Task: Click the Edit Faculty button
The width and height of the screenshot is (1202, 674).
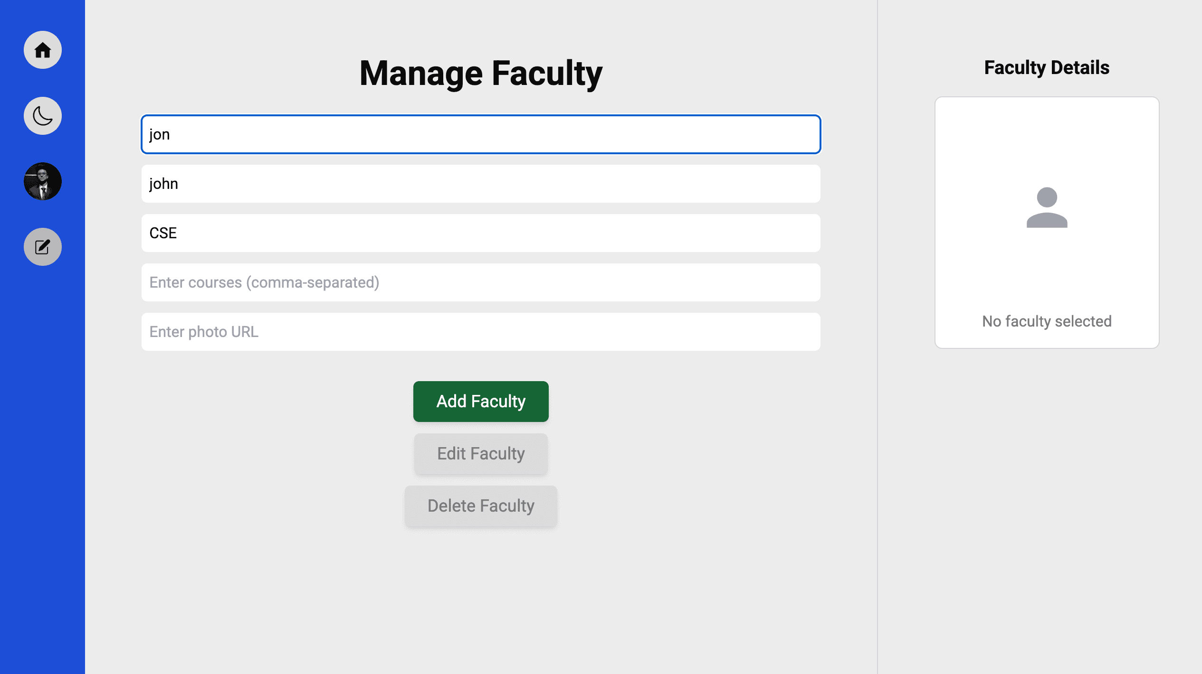Action: click(480, 454)
